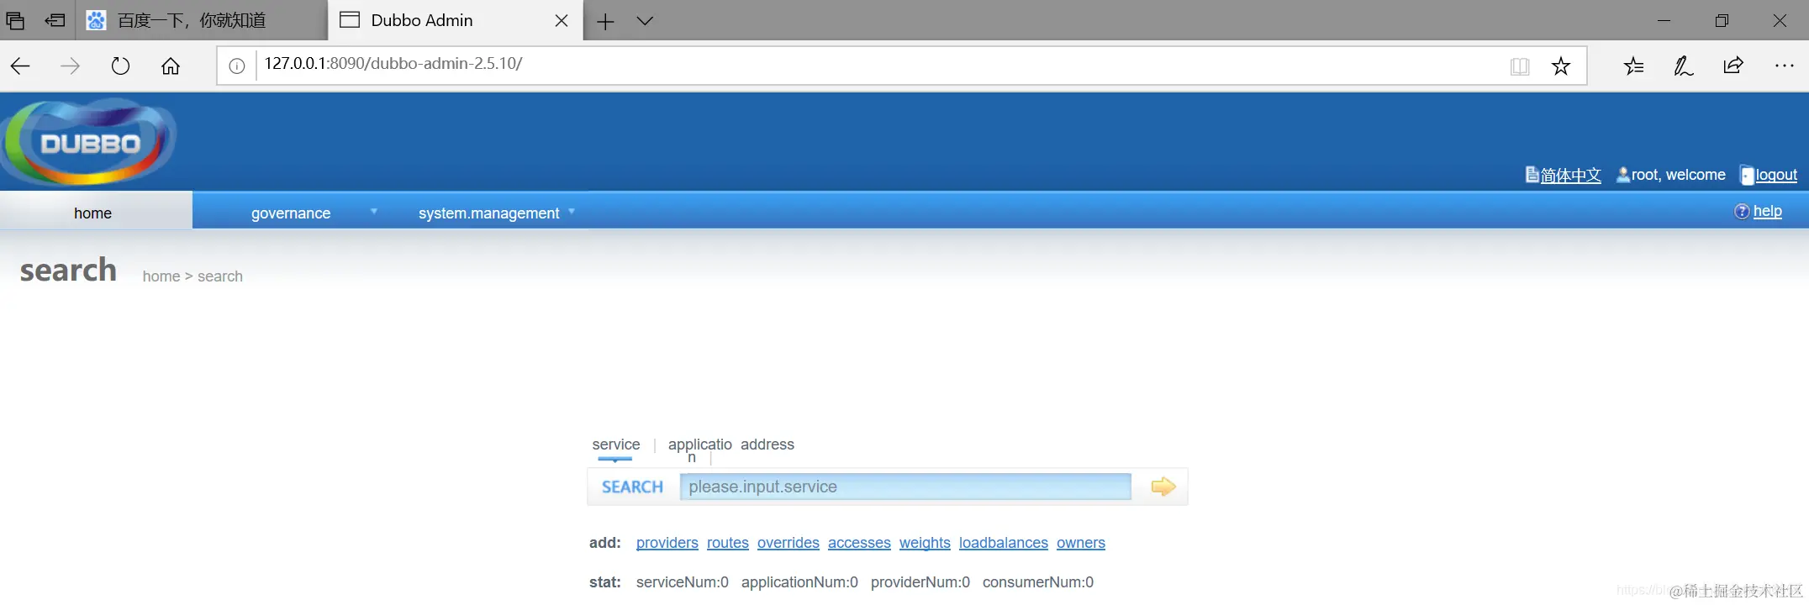Go to browser home page icon
Viewport: 1809px width, 605px height.
171,66
